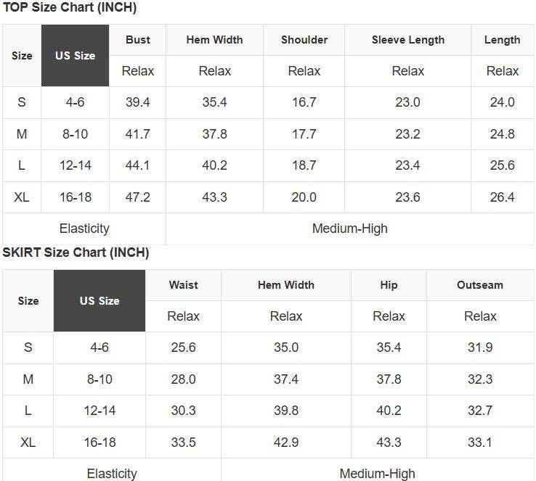Click the Waist column header
This screenshot has height=481, width=536.
coord(183,285)
